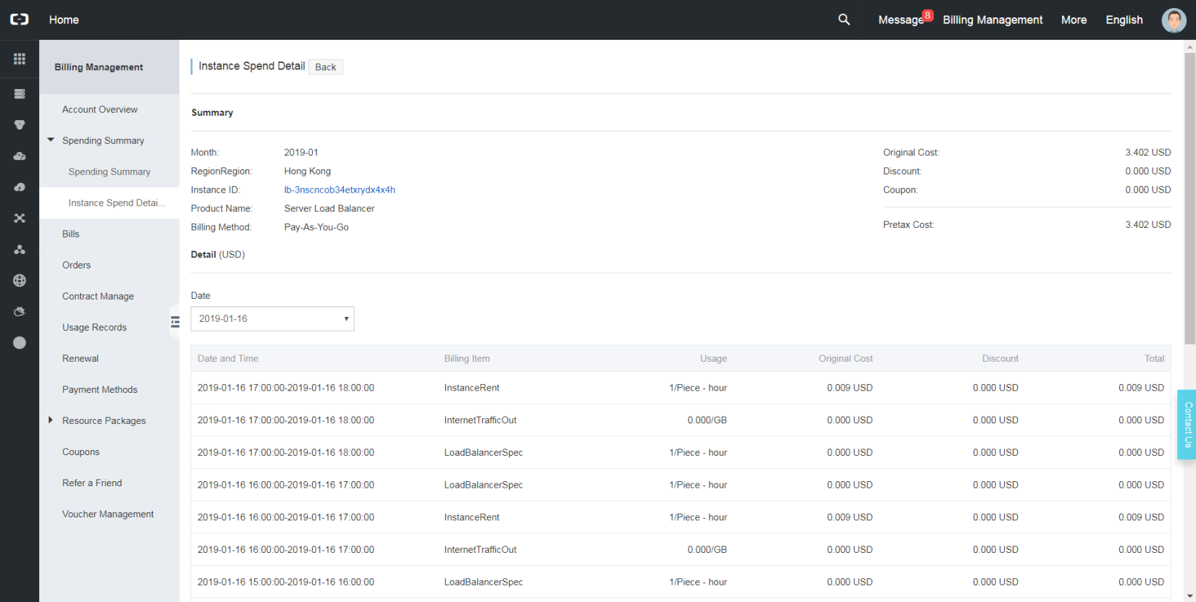Open the More menu in top bar
The image size is (1196, 602).
coord(1074,20)
